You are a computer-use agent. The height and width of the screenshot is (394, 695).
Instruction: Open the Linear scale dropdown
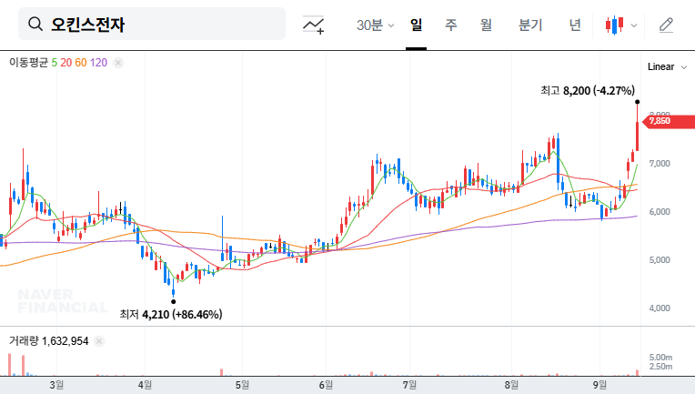[667, 67]
